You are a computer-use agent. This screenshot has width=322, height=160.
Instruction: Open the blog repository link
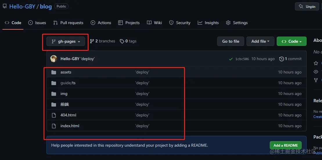click(x=46, y=6)
